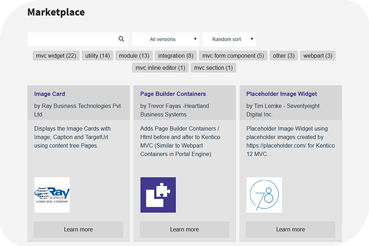This screenshot has height=246, width=369.
Task: Click author text Trevor Fayas -Heartland Business Systems
Action: [x=175, y=110]
